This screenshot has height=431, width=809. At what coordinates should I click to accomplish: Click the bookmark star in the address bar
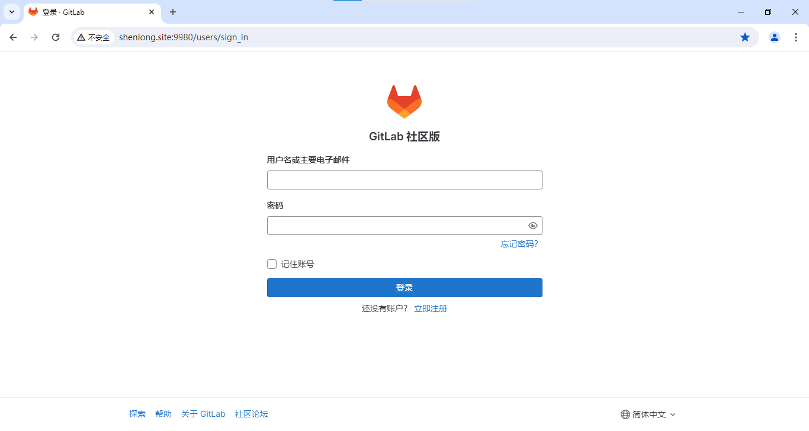tap(745, 37)
